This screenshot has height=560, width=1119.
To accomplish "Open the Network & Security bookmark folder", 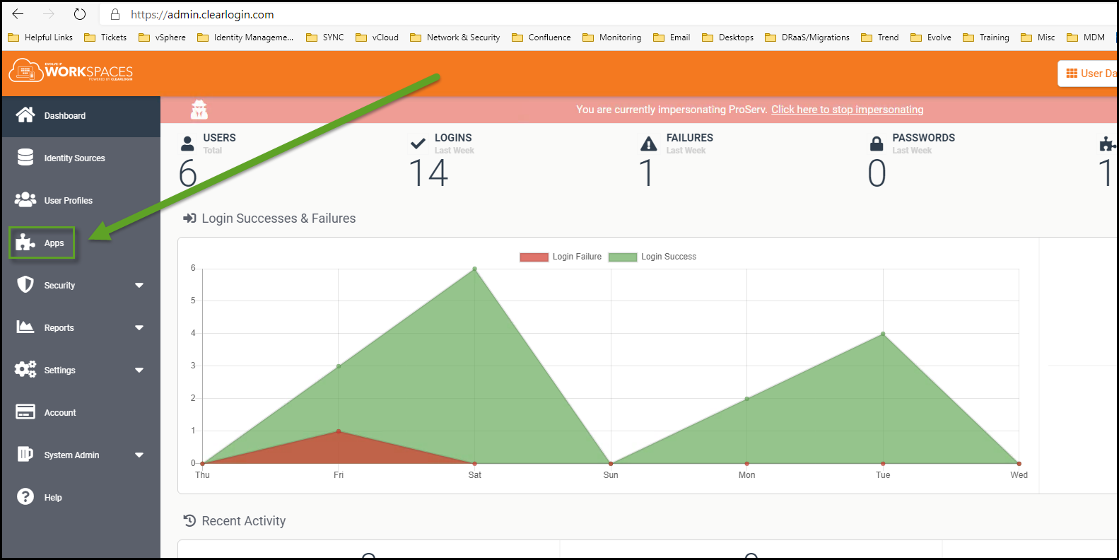I will pyautogui.click(x=455, y=37).
